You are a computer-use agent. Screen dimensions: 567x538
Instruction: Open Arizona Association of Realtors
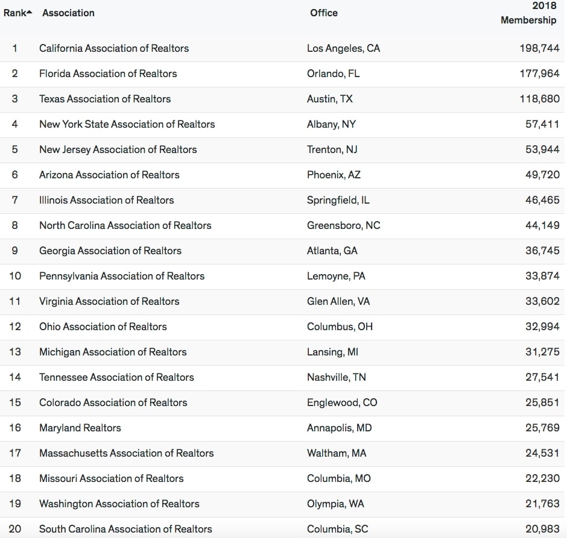[109, 175]
